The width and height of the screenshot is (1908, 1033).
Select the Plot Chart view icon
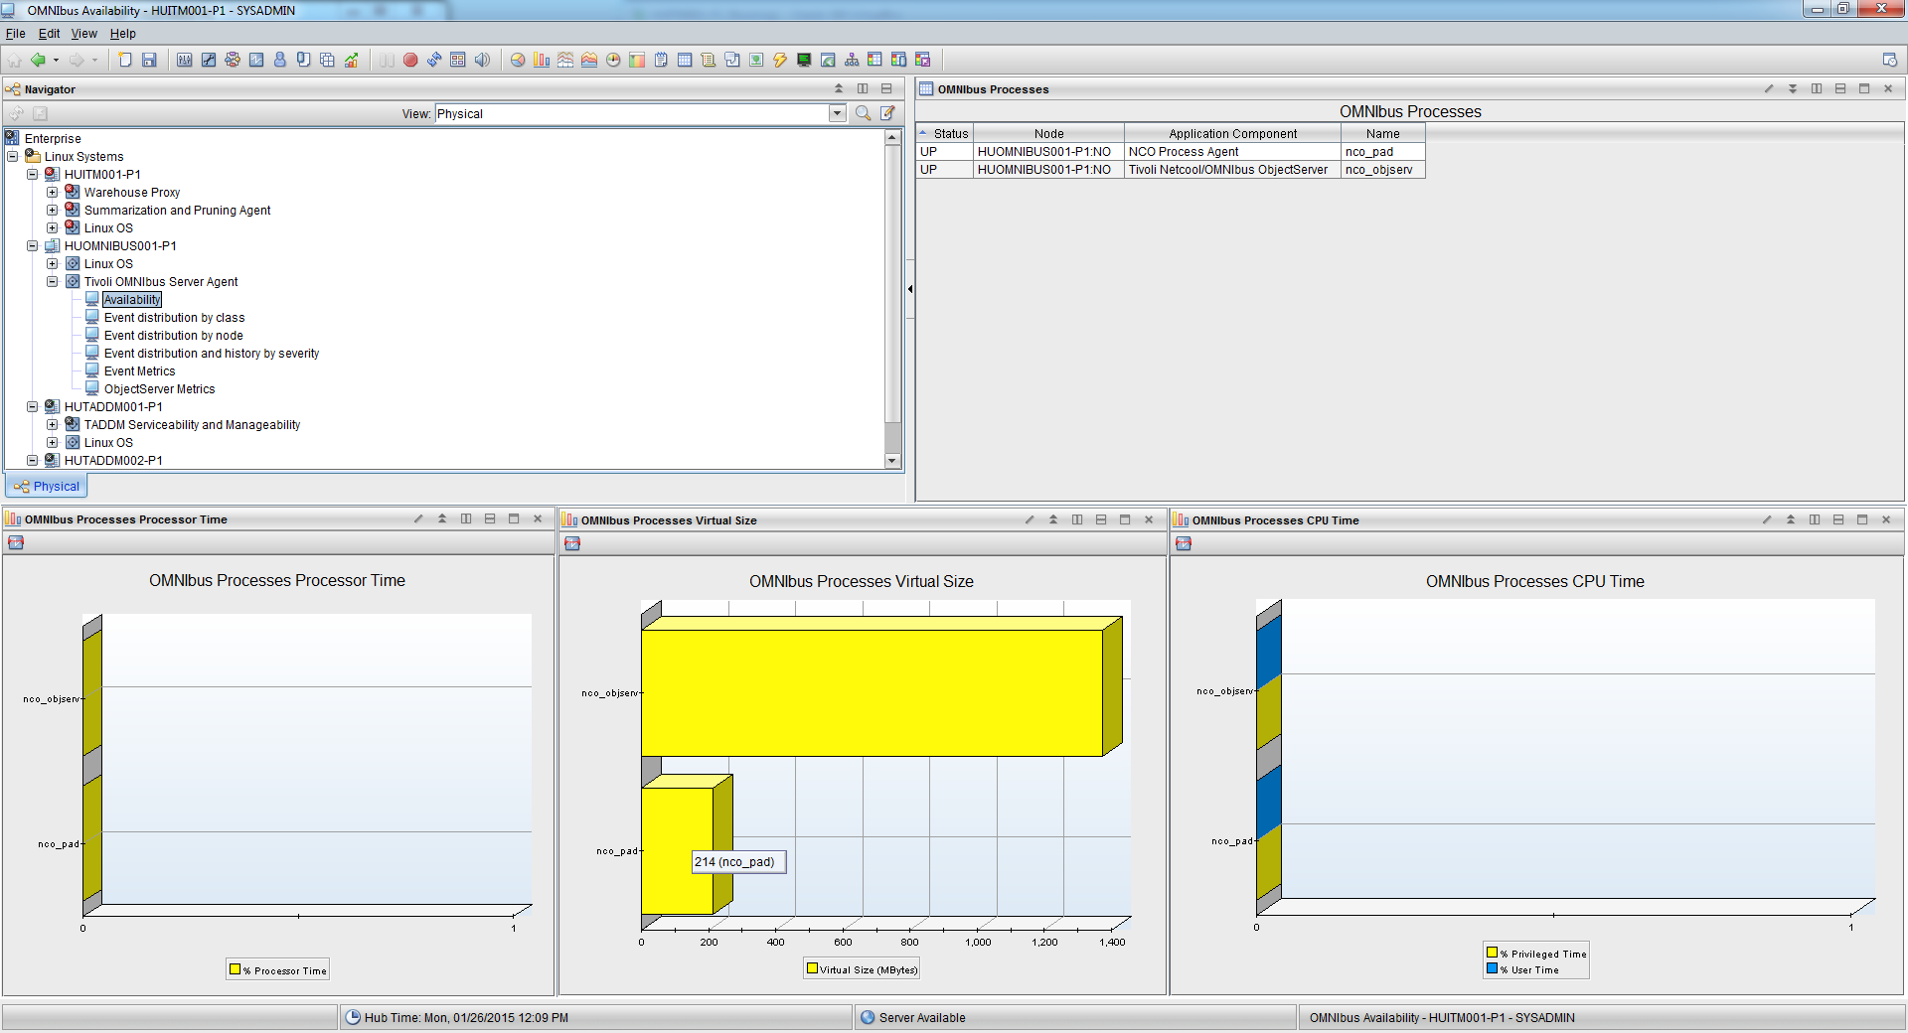(x=565, y=60)
